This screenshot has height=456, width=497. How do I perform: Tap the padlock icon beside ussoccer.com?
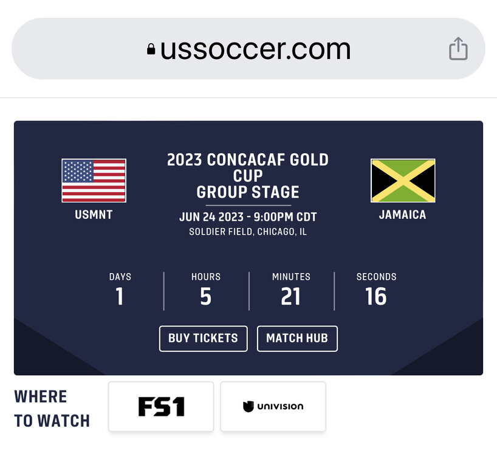(x=151, y=49)
